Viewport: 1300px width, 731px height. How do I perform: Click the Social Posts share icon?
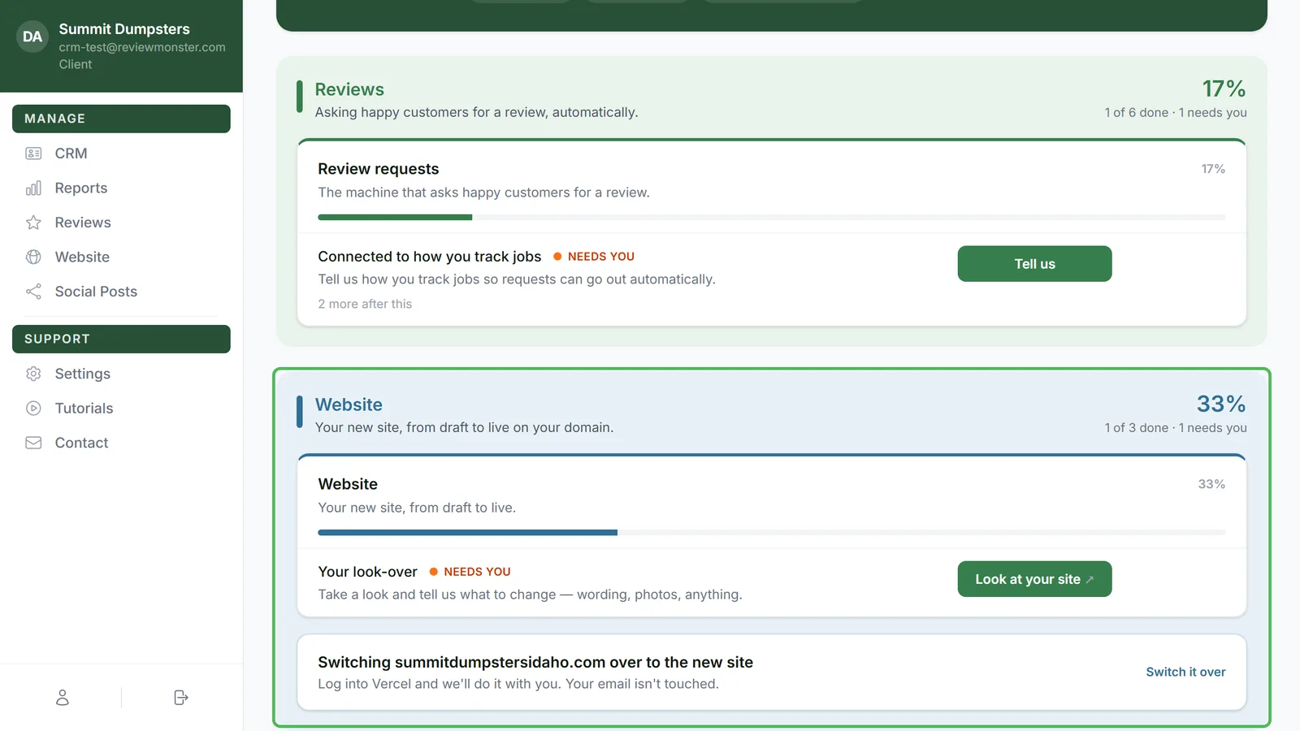tap(33, 292)
